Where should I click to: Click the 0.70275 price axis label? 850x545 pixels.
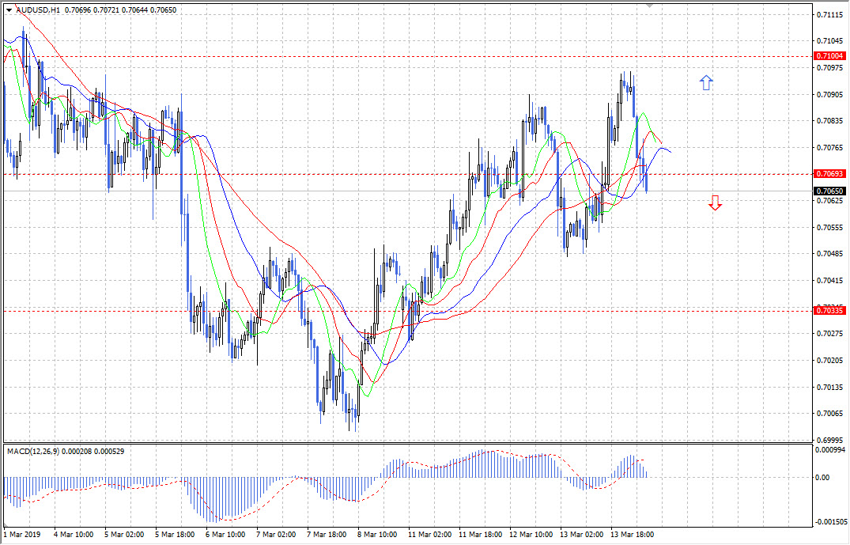pyautogui.click(x=830, y=334)
